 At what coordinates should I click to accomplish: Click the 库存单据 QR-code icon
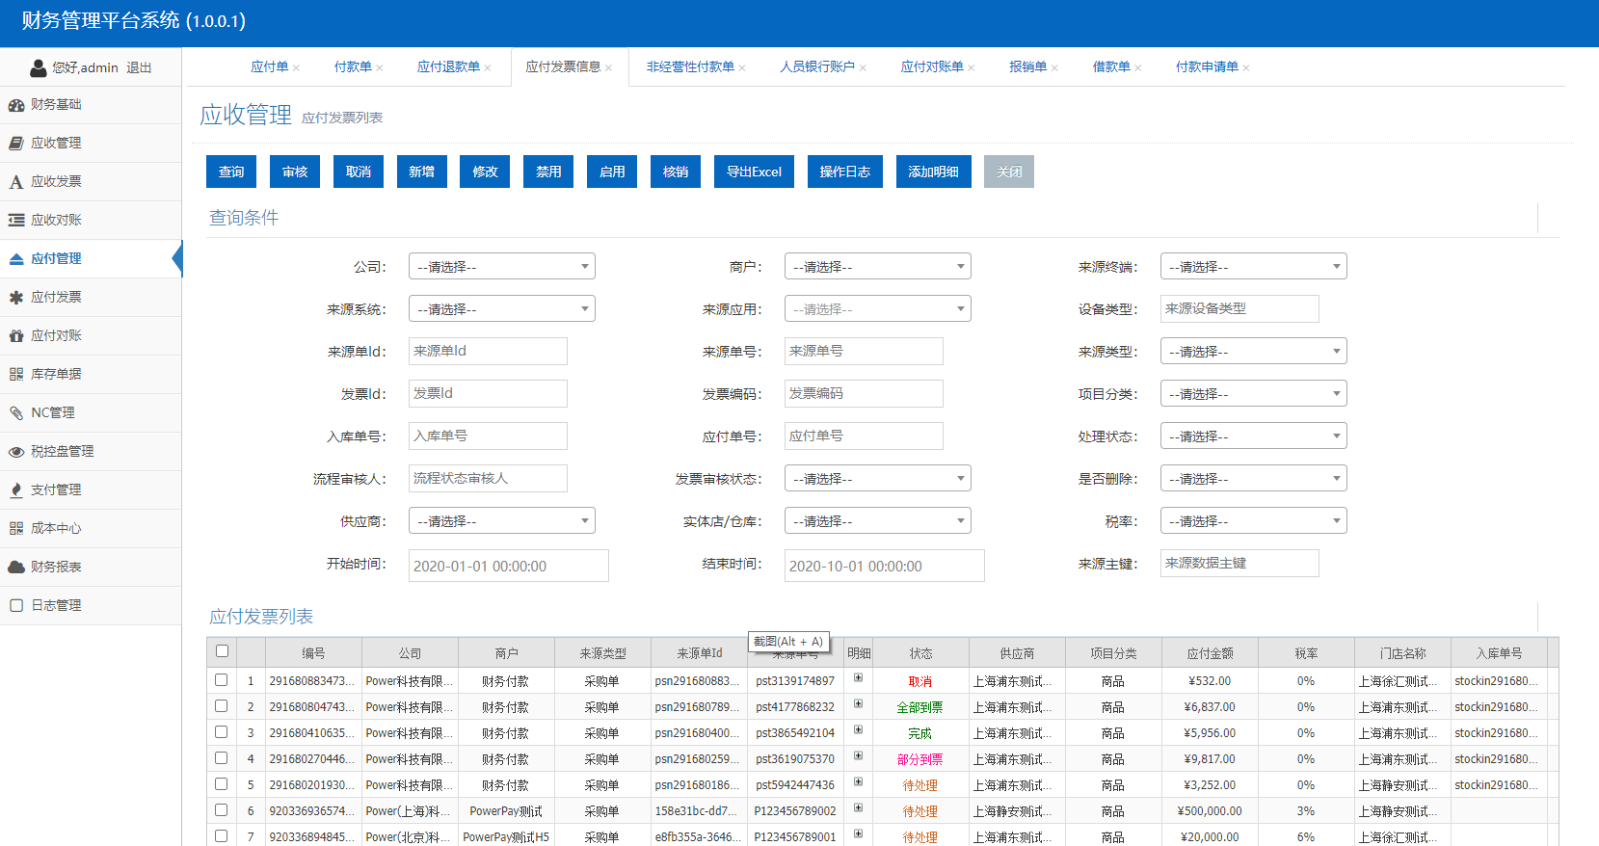[15, 375]
